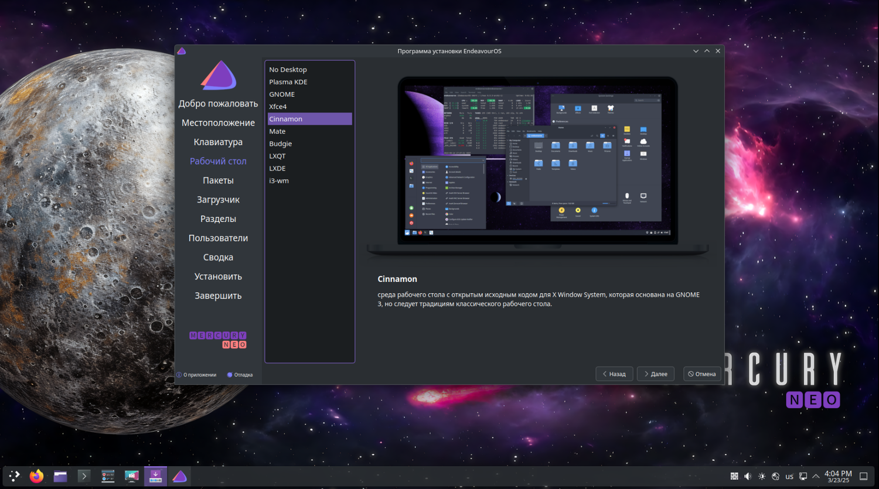
Task: Choose i3-wm from the desktop list
Action: pos(310,180)
